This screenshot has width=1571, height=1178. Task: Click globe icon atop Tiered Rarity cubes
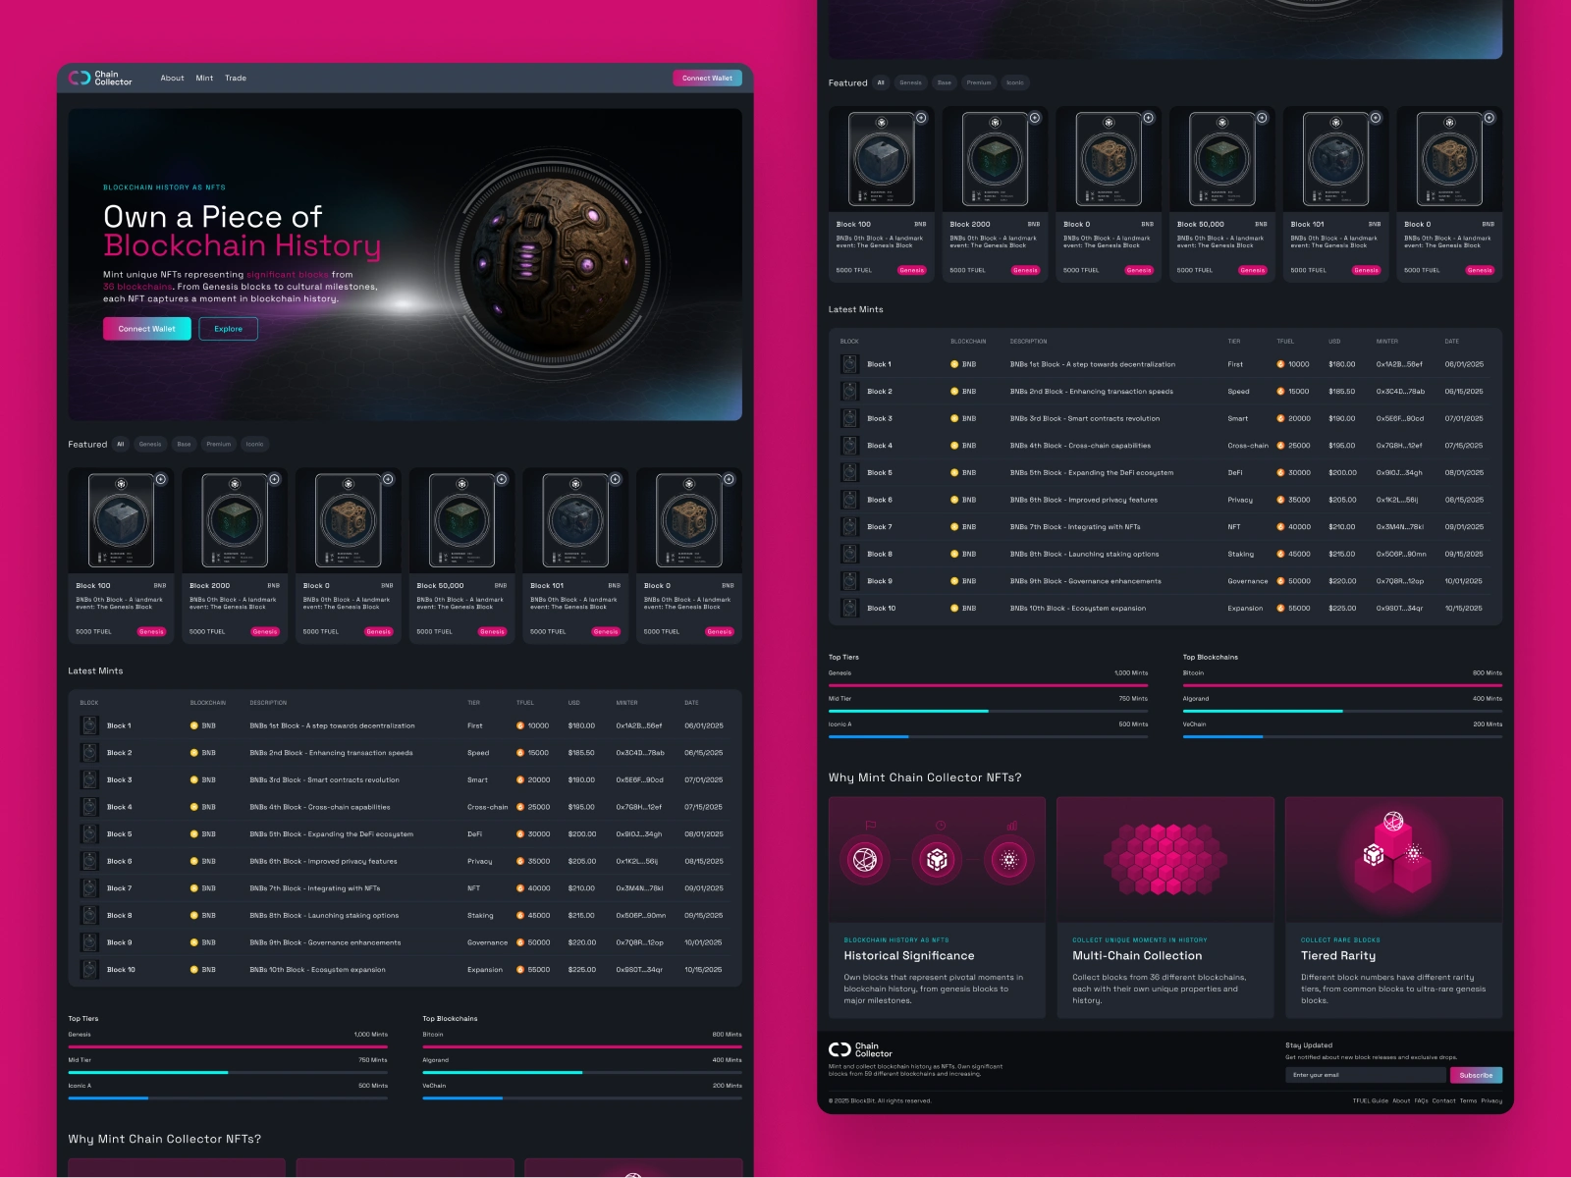[x=1393, y=822]
